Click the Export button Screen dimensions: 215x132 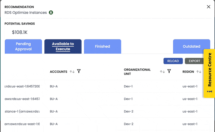[194, 61]
